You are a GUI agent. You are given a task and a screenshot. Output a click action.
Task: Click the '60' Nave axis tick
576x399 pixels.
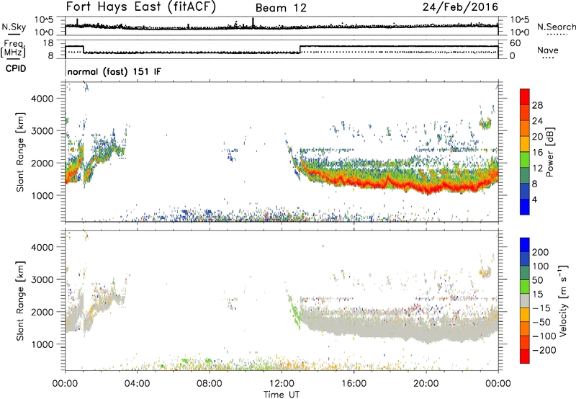click(516, 43)
